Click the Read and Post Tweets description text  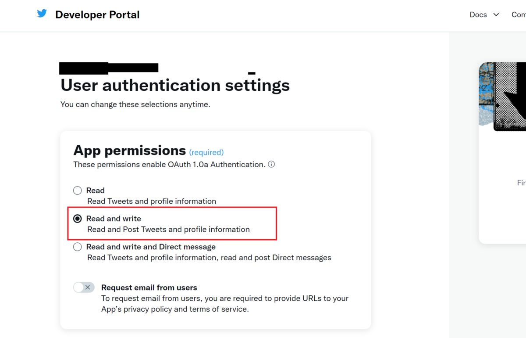coord(168,229)
